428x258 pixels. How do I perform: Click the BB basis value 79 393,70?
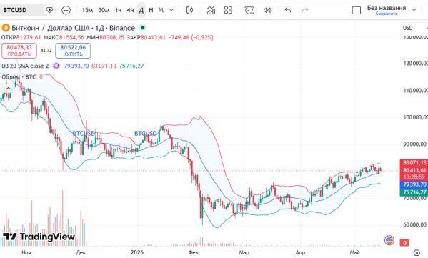click(x=76, y=66)
